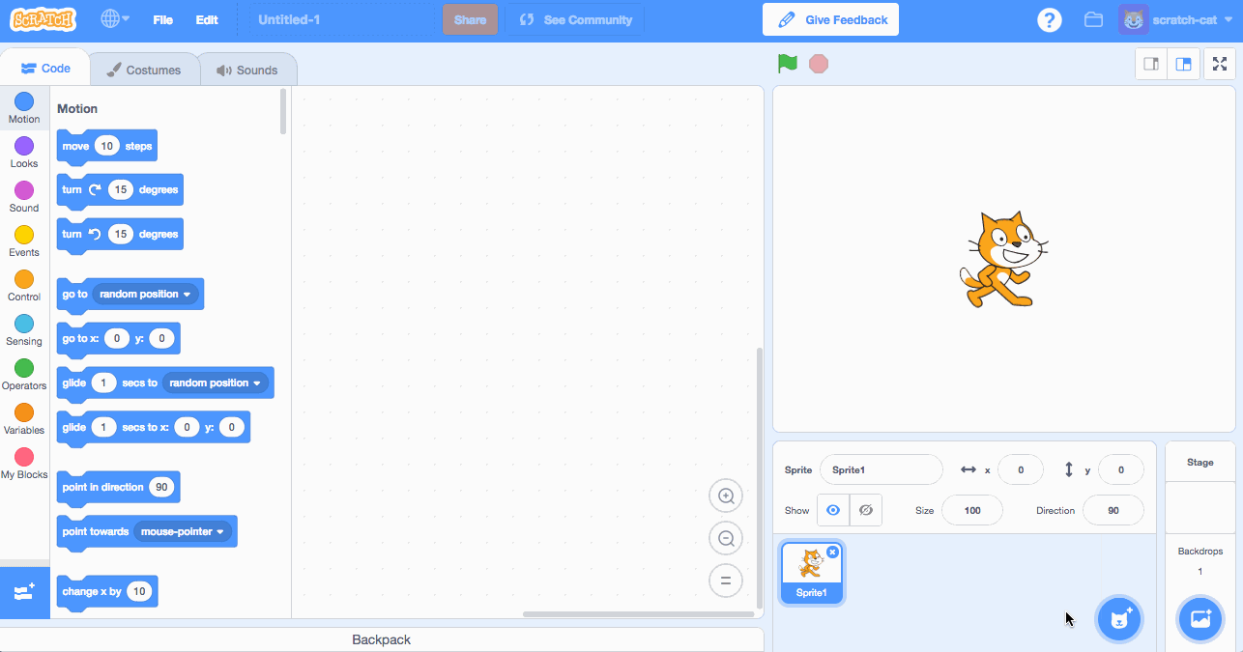Open random position dropdown in go to block
The height and width of the screenshot is (652, 1243).
(146, 294)
